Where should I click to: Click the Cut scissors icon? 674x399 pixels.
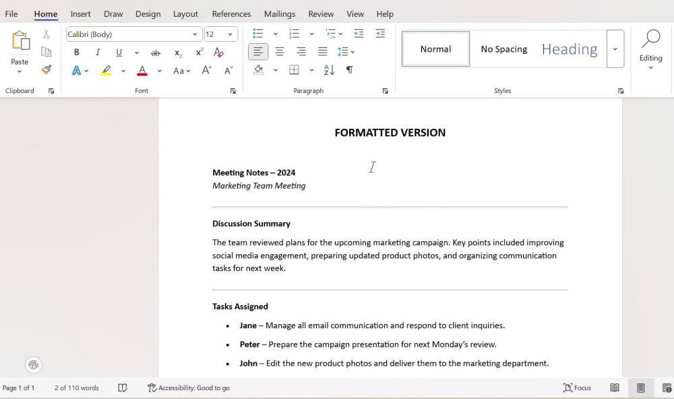click(x=46, y=34)
